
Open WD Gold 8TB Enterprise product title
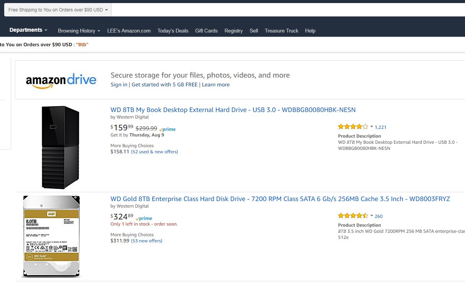click(x=280, y=199)
